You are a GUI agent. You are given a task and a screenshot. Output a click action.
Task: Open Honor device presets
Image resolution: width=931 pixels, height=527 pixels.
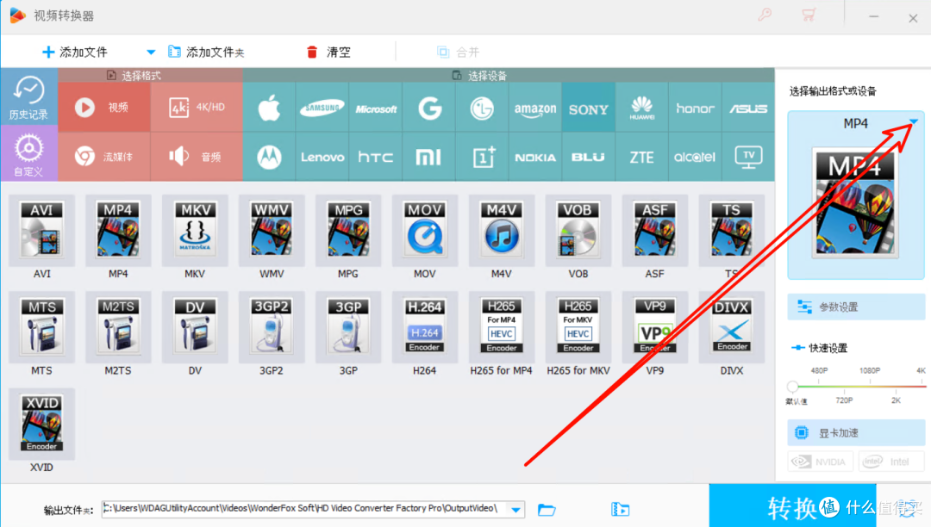click(x=696, y=108)
